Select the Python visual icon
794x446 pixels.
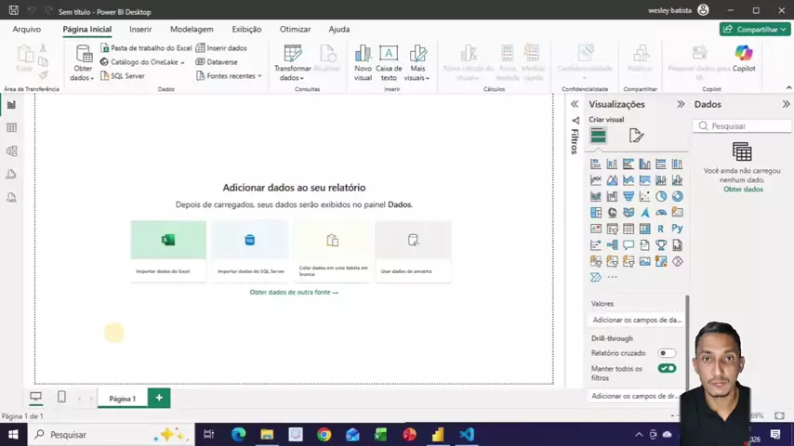tap(677, 229)
